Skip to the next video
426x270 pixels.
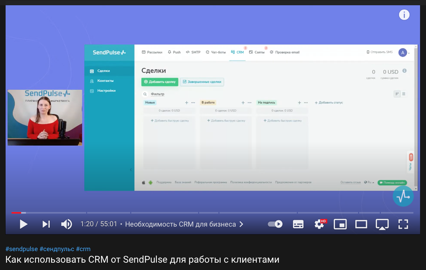[x=46, y=224]
